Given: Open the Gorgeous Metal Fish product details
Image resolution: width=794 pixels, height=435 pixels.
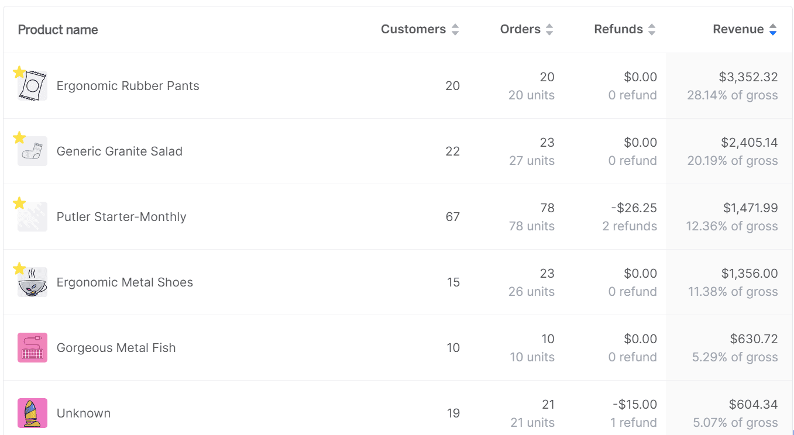Looking at the screenshot, I should point(116,347).
